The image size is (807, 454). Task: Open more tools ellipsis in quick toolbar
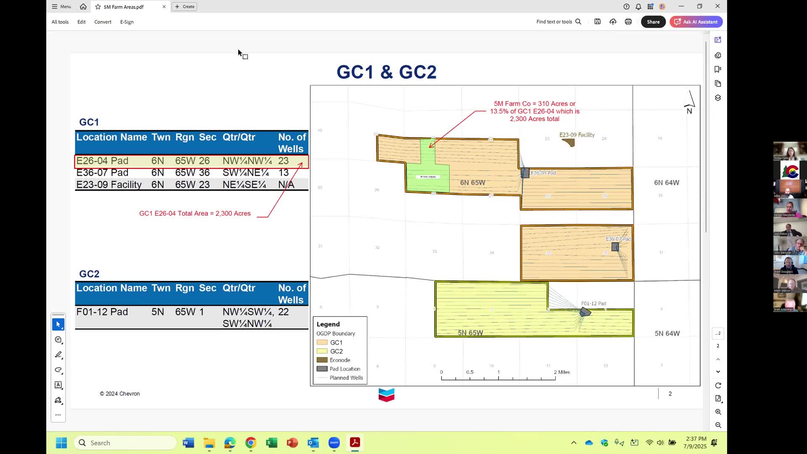click(58, 415)
